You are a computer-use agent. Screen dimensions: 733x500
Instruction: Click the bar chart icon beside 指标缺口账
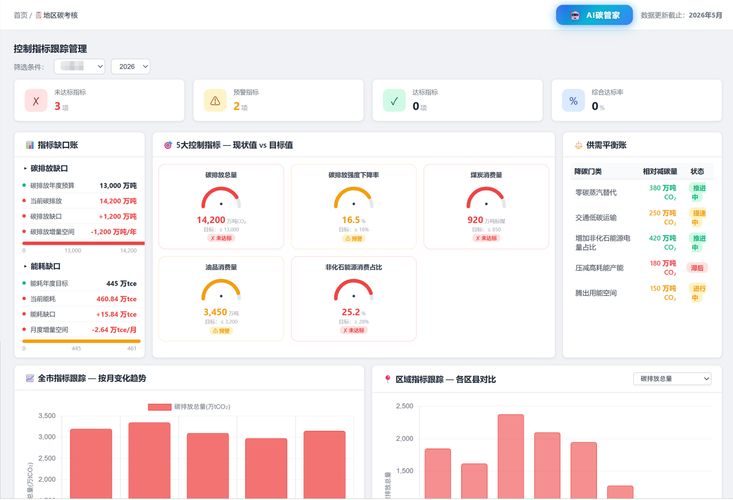click(x=30, y=145)
